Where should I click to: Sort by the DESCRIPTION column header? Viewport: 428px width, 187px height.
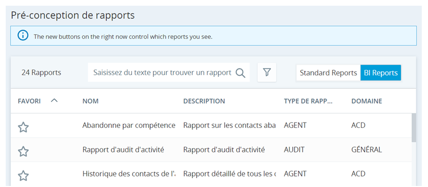coord(204,101)
